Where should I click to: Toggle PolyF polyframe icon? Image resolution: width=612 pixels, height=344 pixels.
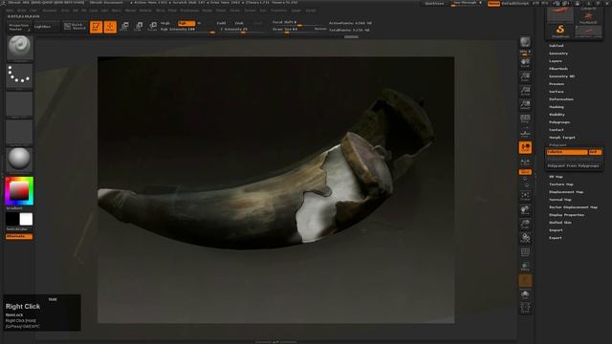pyautogui.click(x=525, y=252)
